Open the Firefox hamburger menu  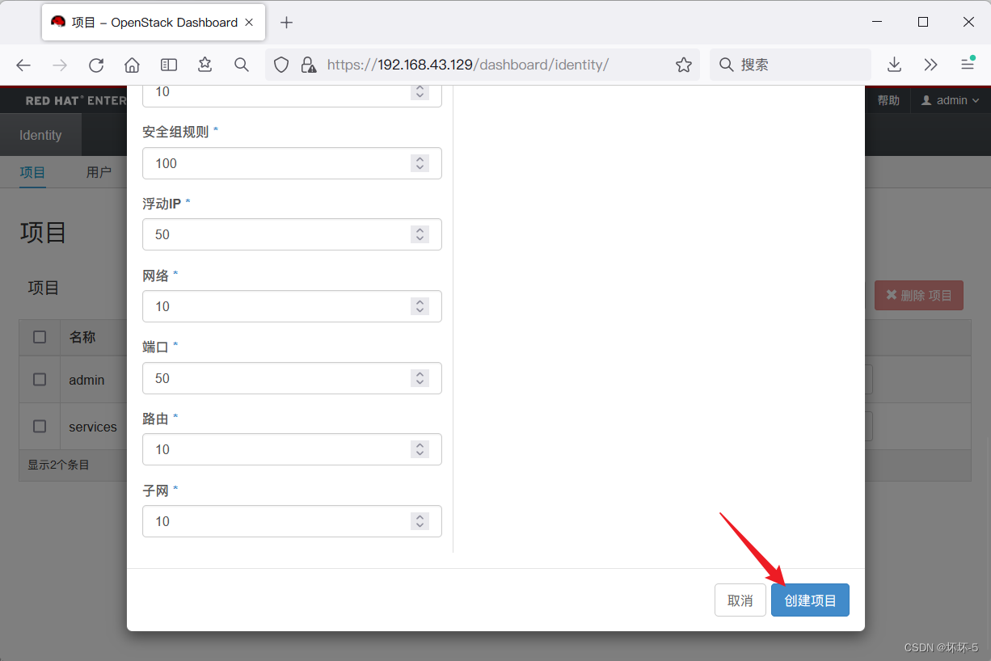tap(967, 65)
